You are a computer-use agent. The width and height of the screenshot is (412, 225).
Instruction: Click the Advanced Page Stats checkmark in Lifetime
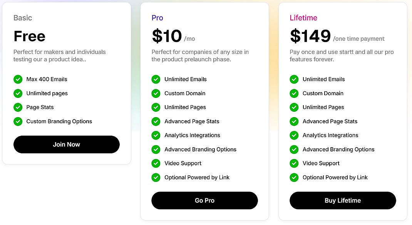[x=294, y=121]
